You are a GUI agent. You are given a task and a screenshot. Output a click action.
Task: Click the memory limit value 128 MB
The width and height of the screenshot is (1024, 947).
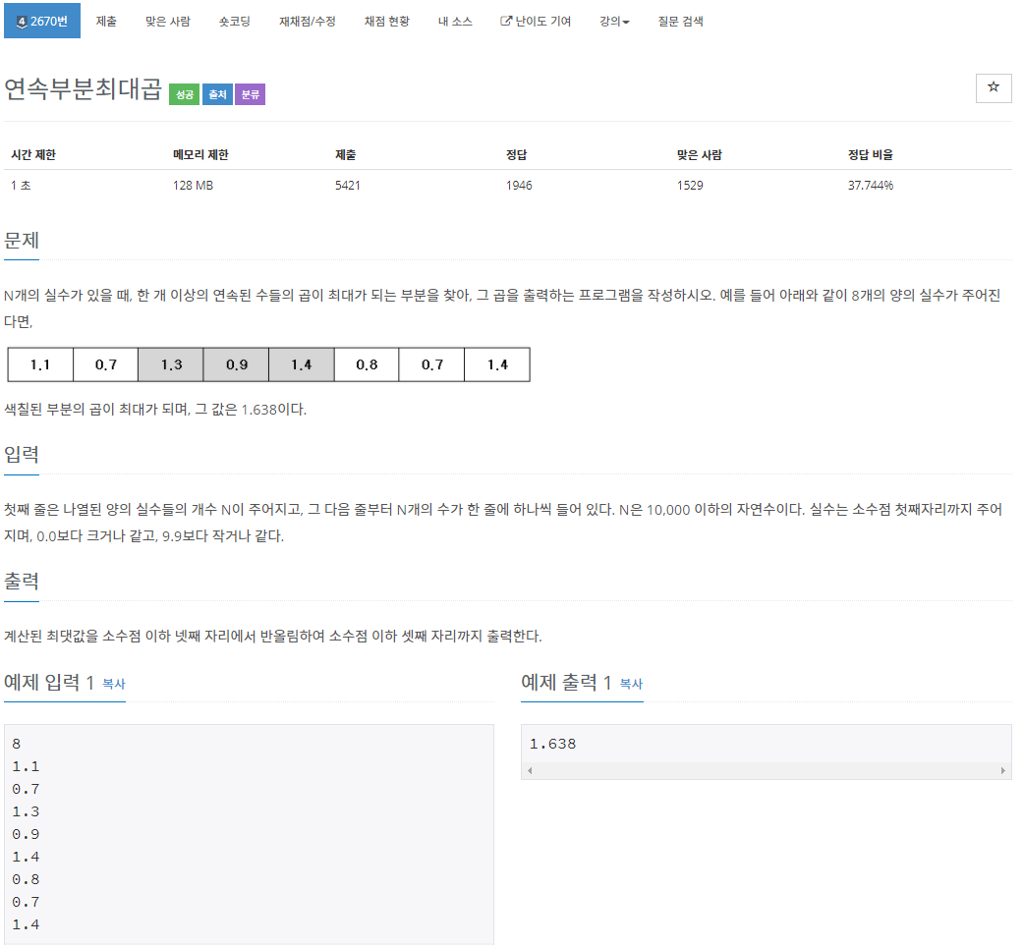point(193,186)
